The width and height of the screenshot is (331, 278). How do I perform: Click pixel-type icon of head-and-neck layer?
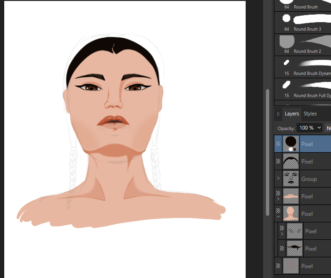click(x=278, y=211)
